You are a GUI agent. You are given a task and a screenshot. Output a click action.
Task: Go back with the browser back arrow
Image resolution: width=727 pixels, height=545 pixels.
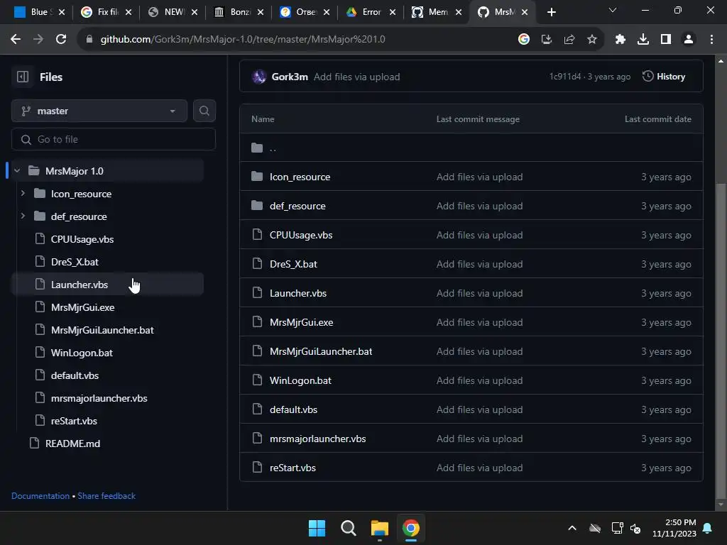pos(16,40)
